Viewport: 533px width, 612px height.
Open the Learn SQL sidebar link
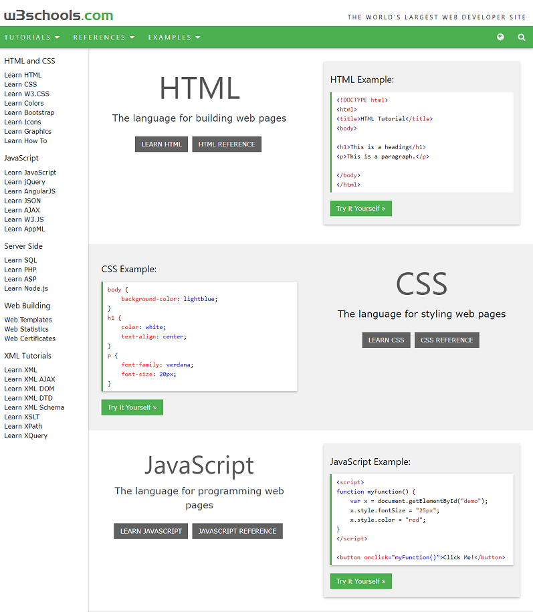coord(20,260)
